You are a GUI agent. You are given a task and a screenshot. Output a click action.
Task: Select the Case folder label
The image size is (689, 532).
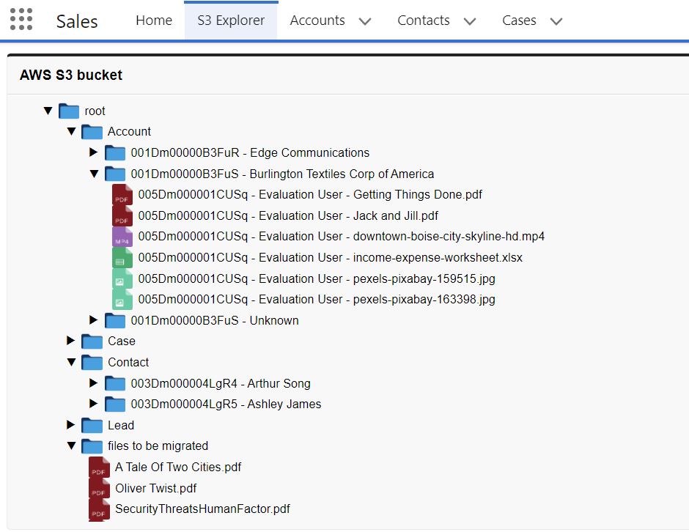pyautogui.click(x=122, y=341)
